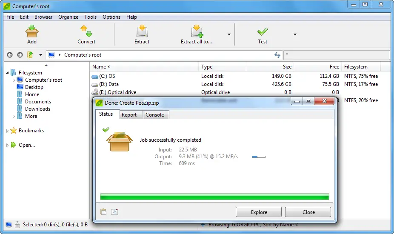
Task: Click the computer icon in status bar
Action: 9,225
